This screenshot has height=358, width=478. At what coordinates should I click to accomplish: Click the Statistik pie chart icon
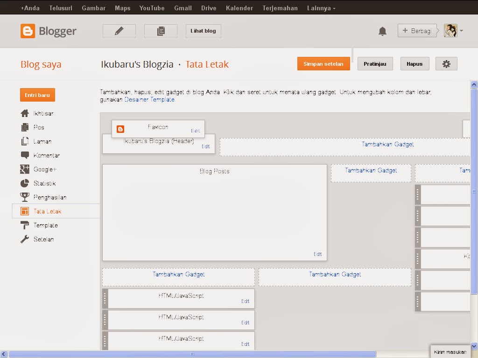25,183
